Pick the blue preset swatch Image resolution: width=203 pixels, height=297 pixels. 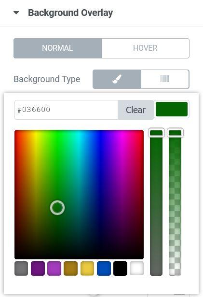[104, 269]
